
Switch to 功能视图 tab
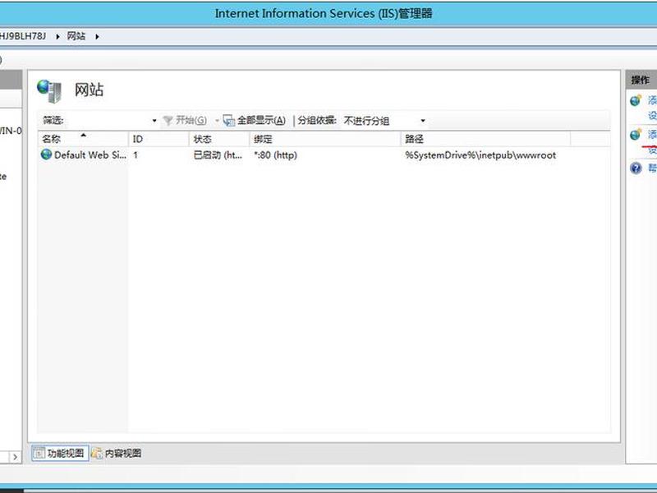coord(60,454)
